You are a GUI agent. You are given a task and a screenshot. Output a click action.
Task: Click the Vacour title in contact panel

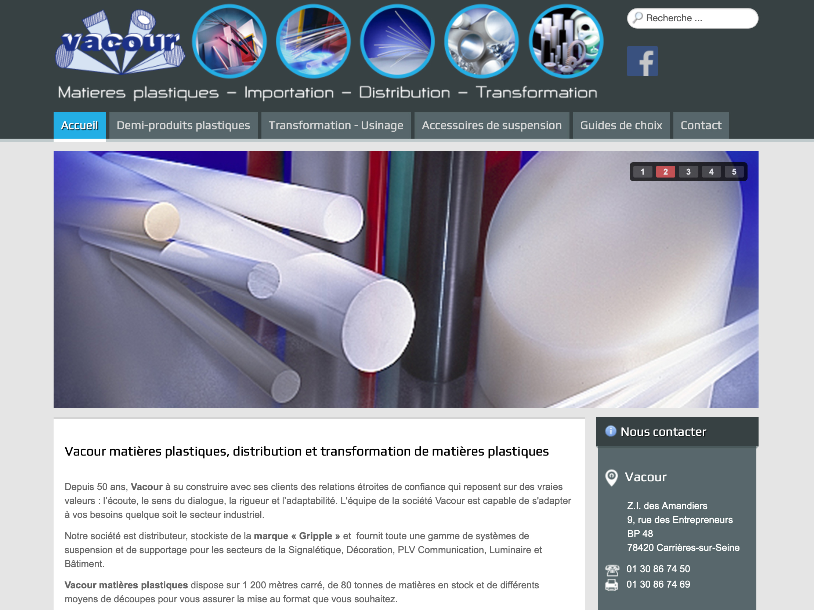[x=646, y=477]
